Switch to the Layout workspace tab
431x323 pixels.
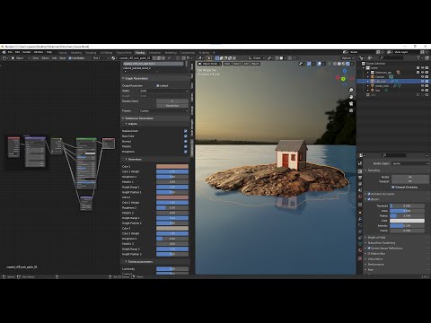(63, 53)
